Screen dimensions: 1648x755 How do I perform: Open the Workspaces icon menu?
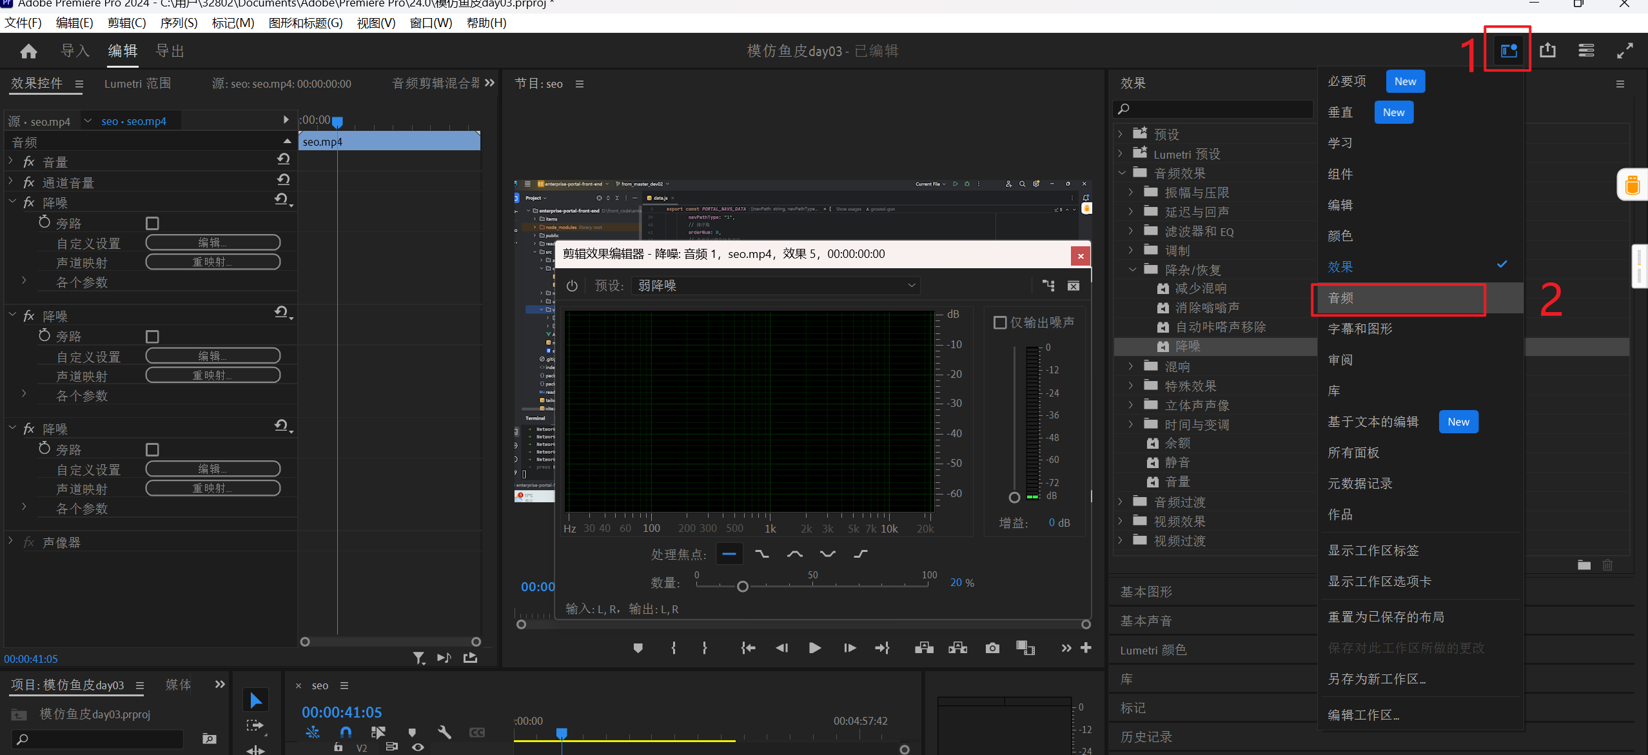pos(1508,50)
